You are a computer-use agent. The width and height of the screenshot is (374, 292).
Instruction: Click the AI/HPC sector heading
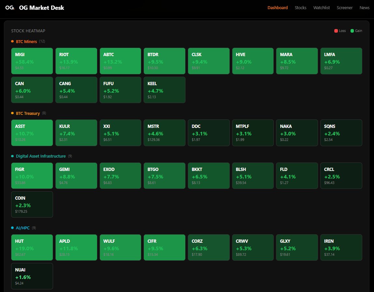pos(23,228)
